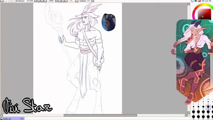The width and height of the screenshot is (213, 120).
Task: Toggle the swatches panel icon
Action: click(206, 1)
